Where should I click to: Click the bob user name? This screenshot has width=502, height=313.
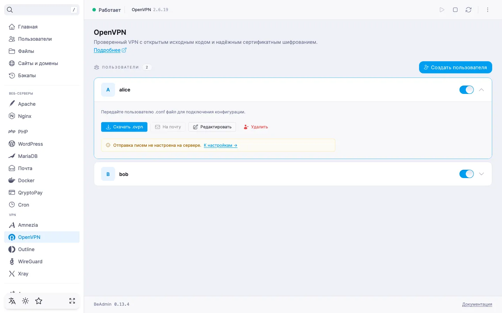(124, 174)
